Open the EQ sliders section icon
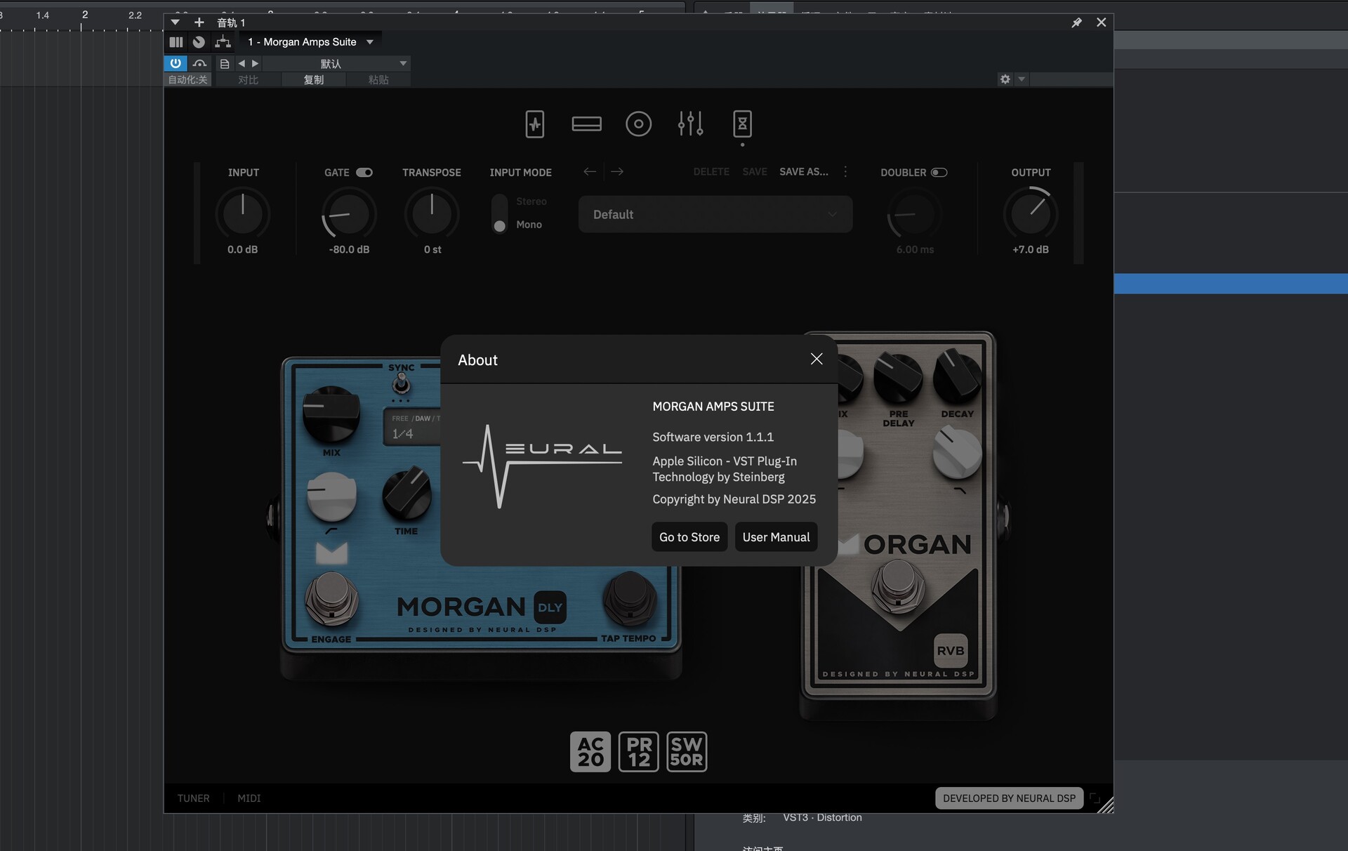Viewport: 1348px width, 851px height. [690, 124]
